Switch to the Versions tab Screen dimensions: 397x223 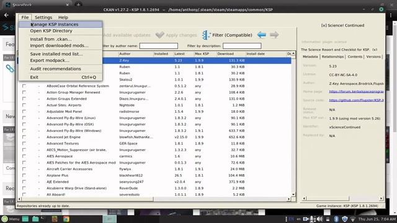tap(373, 56)
